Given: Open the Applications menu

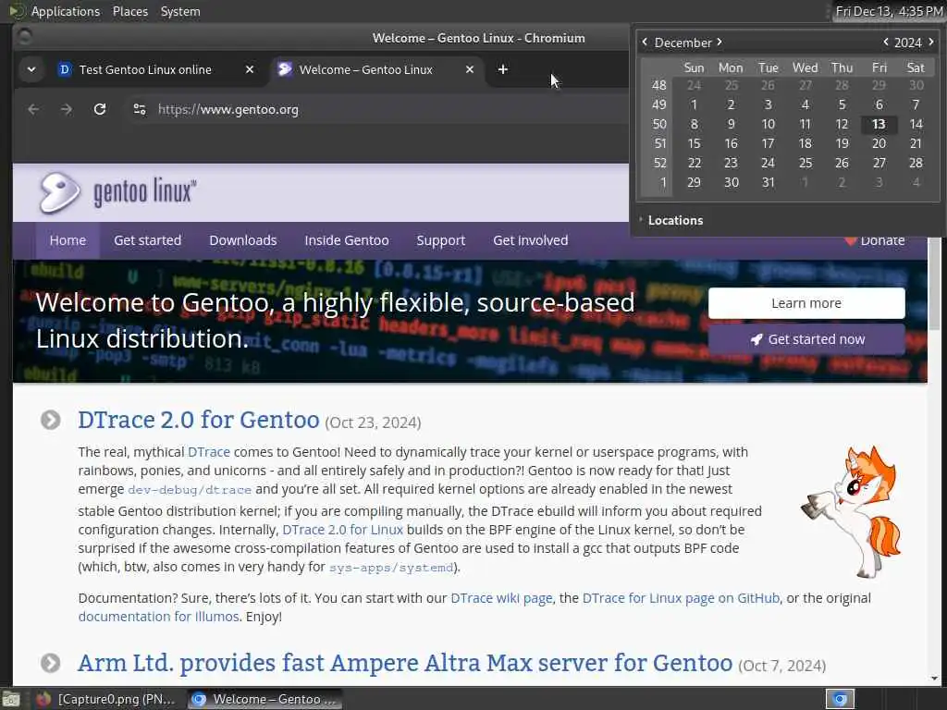Looking at the screenshot, I should click(x=66, y=11).
